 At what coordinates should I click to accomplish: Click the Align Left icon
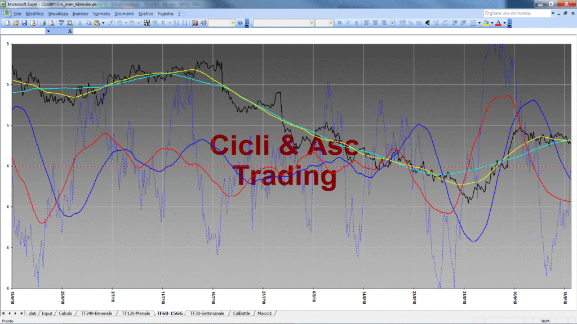pos(366,22)
